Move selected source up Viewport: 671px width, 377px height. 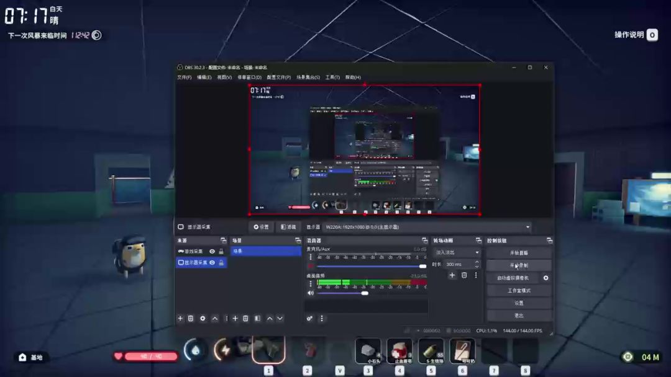[x=215, y=319]
